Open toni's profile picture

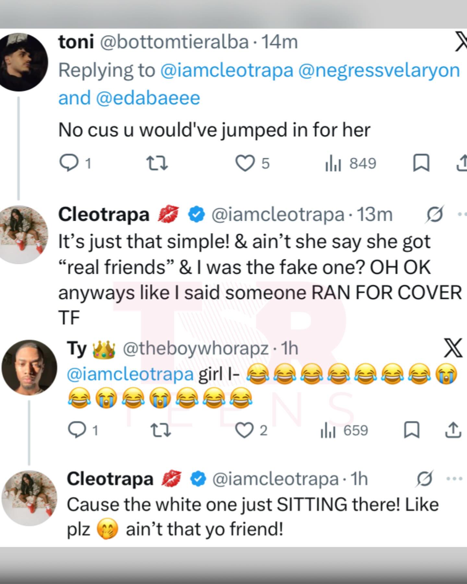click(x=23, y=62)
